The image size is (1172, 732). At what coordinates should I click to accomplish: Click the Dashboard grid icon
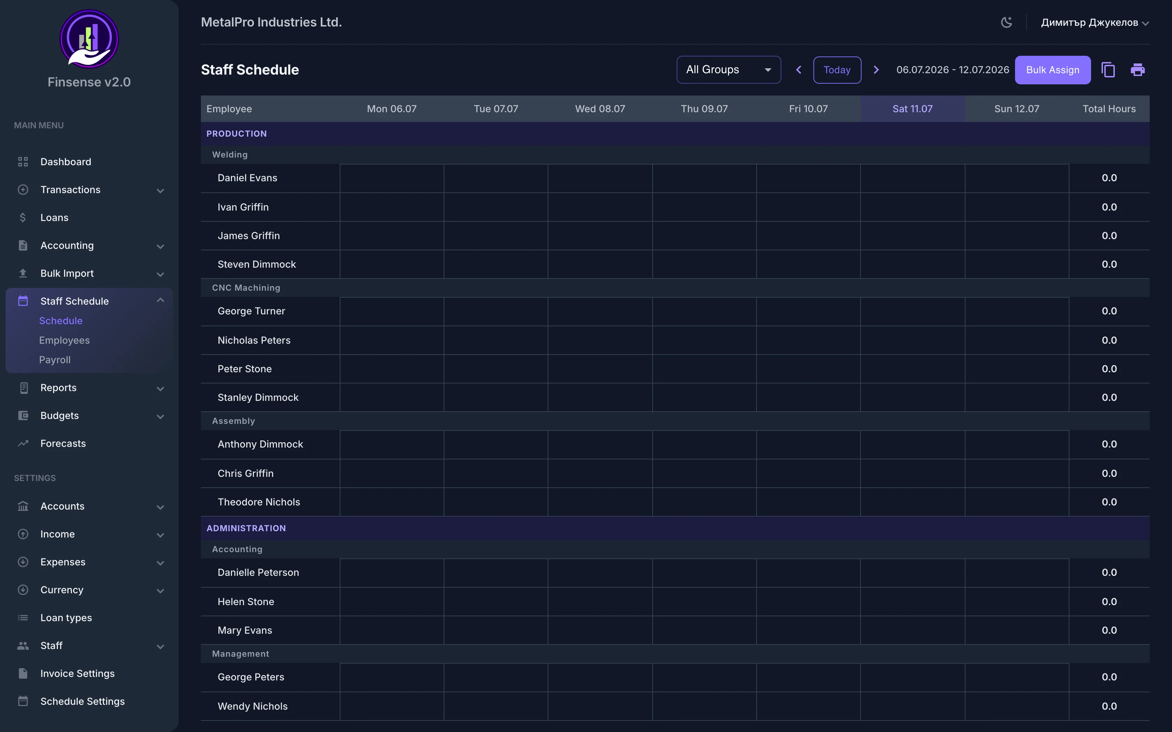coord(23,162)
